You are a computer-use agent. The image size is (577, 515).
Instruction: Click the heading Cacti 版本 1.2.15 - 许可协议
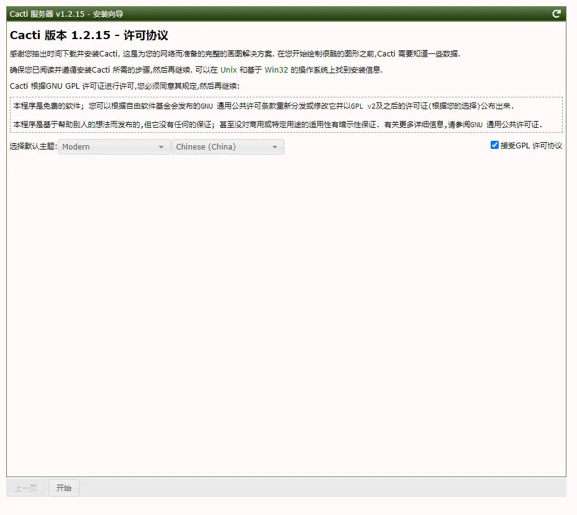(x=89, y=35)
